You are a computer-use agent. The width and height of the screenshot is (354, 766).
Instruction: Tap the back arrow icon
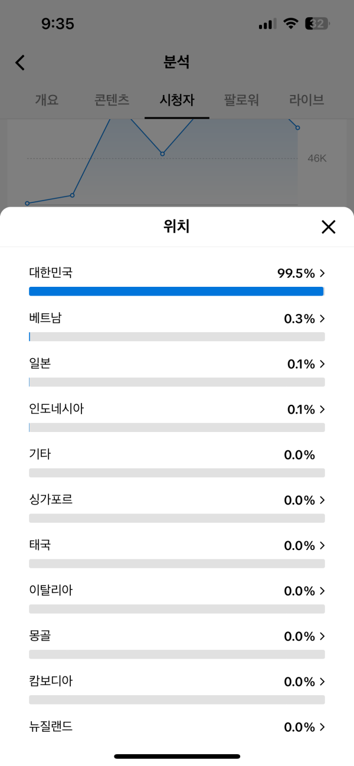click(x=20, y=63)
